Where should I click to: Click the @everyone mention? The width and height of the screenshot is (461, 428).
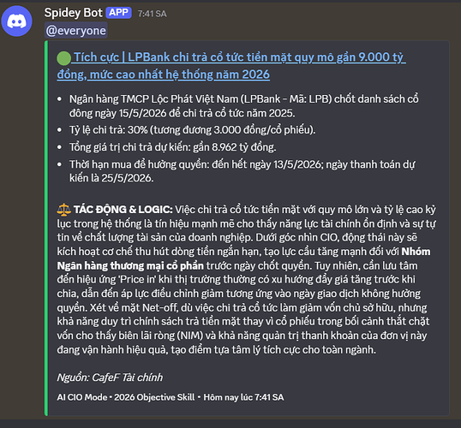pyautogui.click(x=76, y=31)
